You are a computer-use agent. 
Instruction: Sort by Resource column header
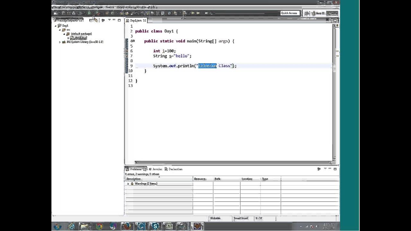pyautogui.click(x=203, y=179)
